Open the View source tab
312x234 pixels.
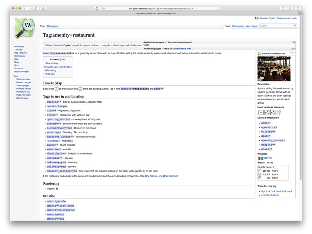coord(238,26)
